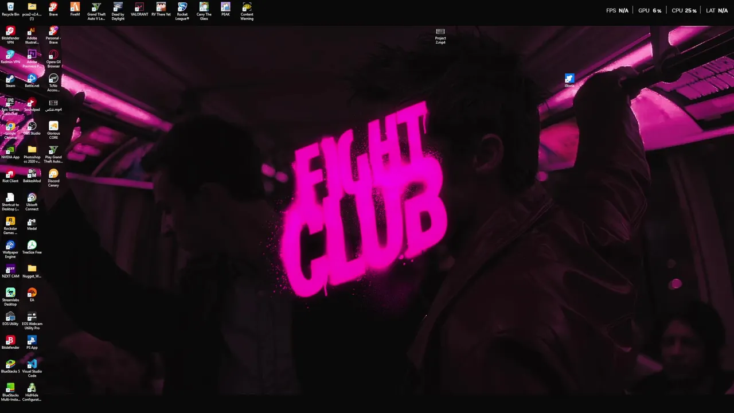Select the Shortcut to Desktop icon
Image resolution: width=734 pixels, height=413 pixels.
coord(10,202)
